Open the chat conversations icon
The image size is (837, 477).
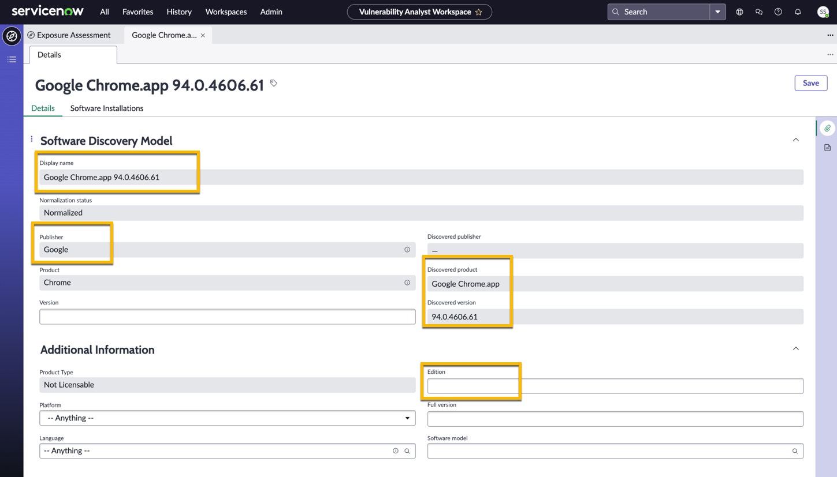(x=759, y=12)
